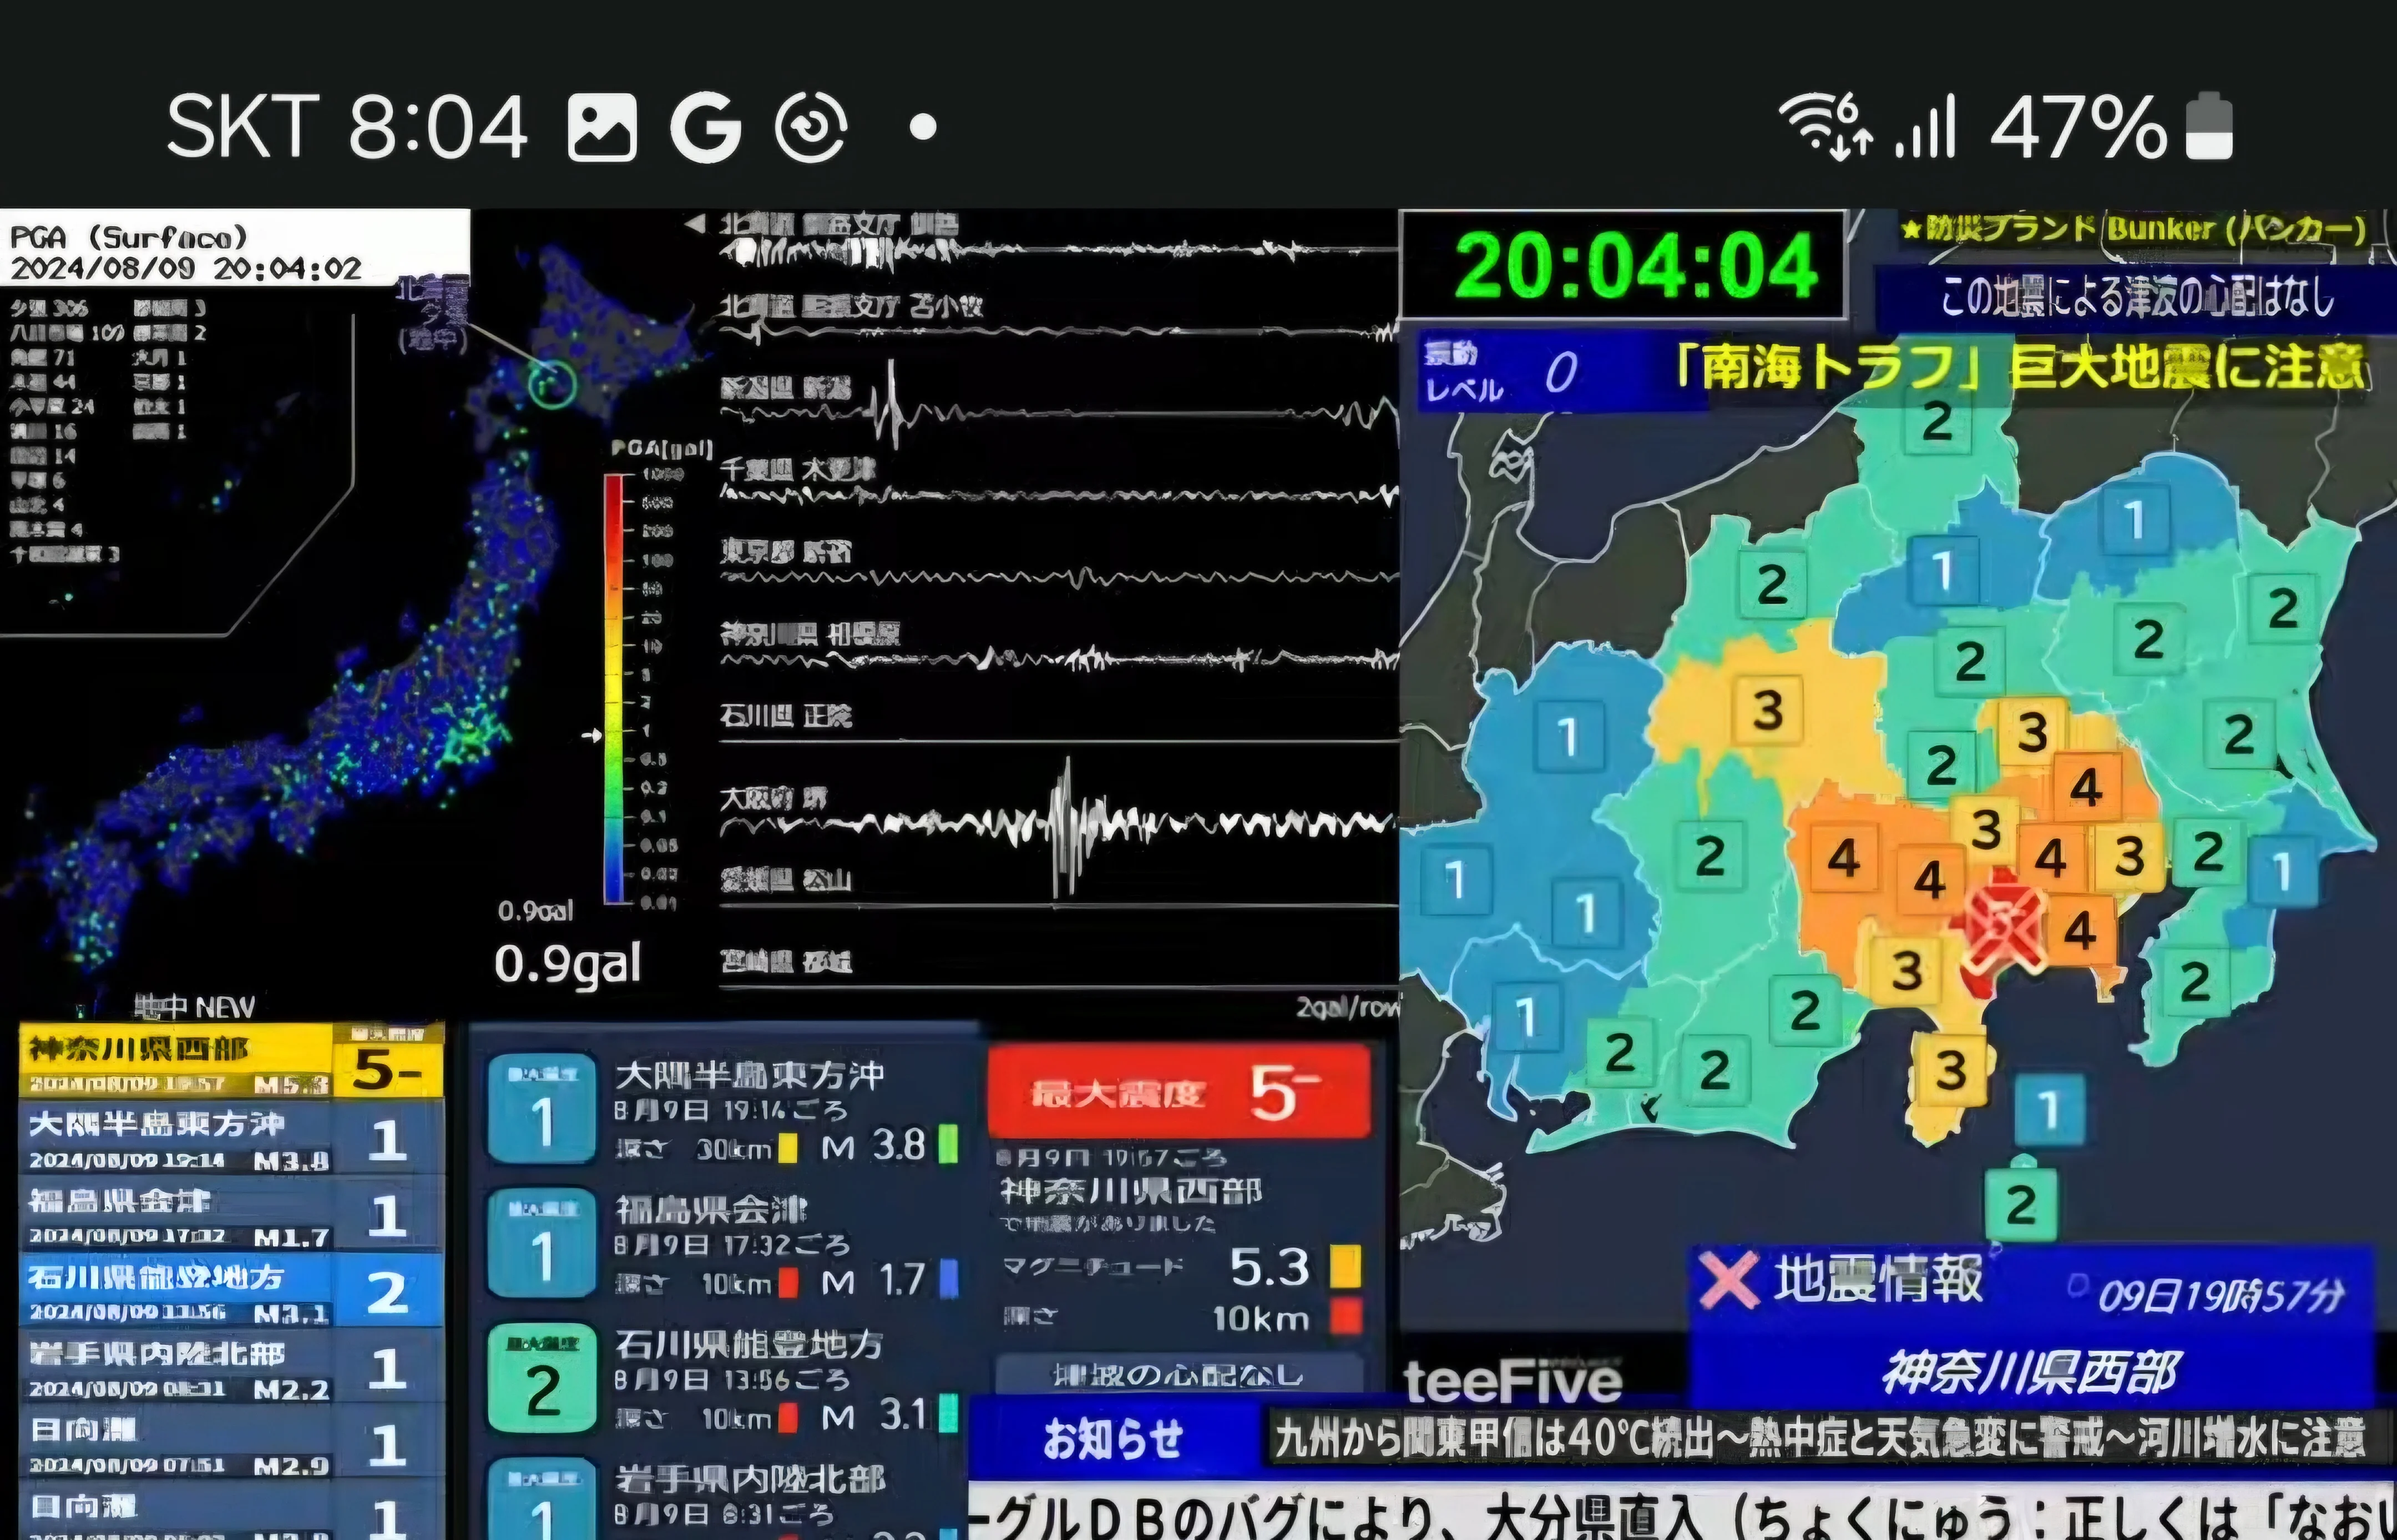Image resolution: width=2397 pixels, height=1540 pixels.
Task: Tap blue swatch beside M 1.7
Action: [x=948, y=1279]
